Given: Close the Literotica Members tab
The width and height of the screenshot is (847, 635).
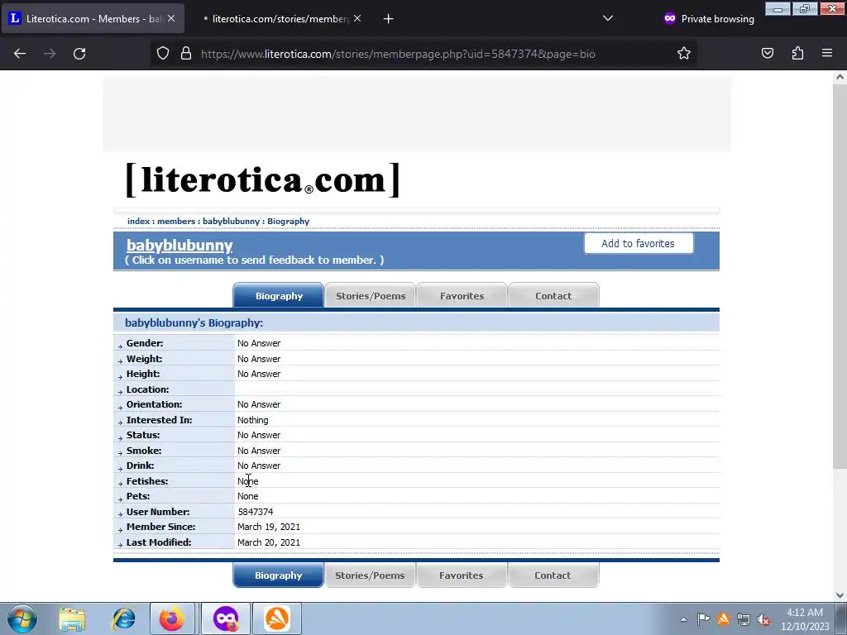Looking at the screenshot, I should click(x=170, y=18).
